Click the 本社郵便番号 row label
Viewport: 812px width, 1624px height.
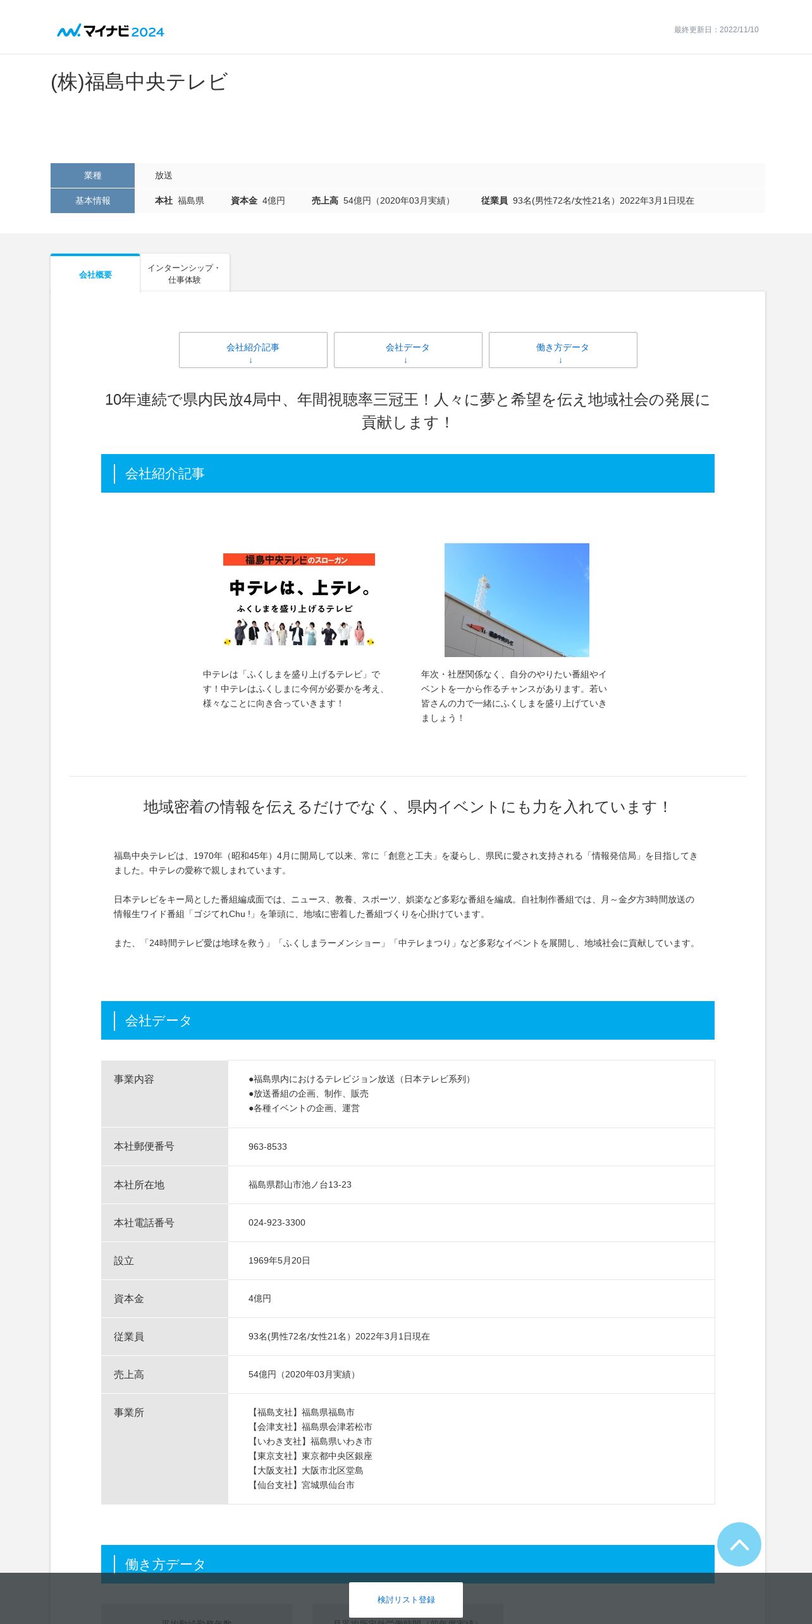pos(164,1147)
